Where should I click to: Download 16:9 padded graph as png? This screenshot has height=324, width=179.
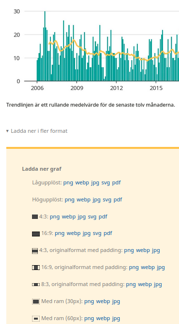tap(134, 268)
